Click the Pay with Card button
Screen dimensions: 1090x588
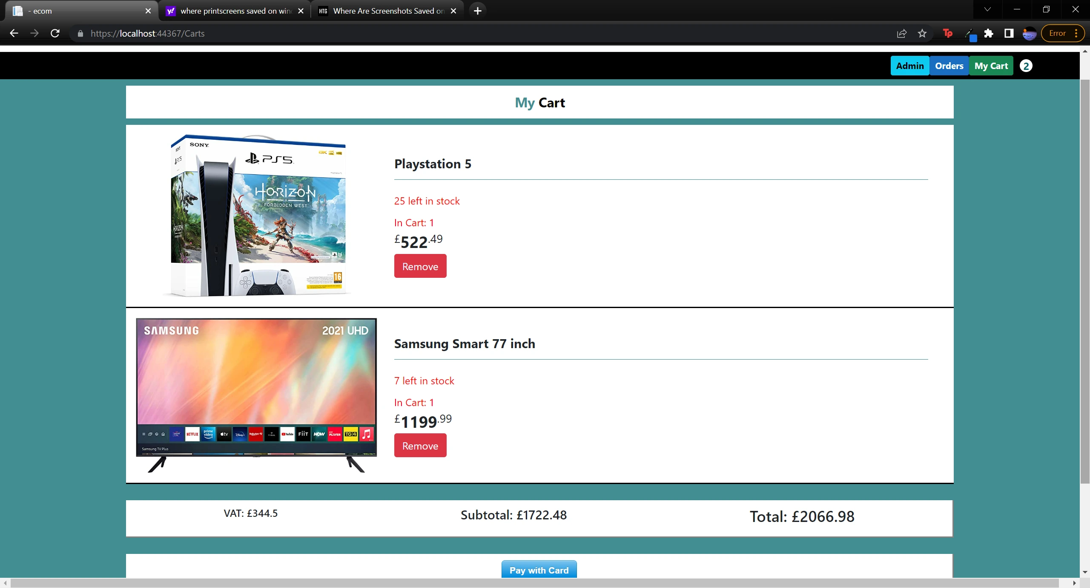click(538, 570)
